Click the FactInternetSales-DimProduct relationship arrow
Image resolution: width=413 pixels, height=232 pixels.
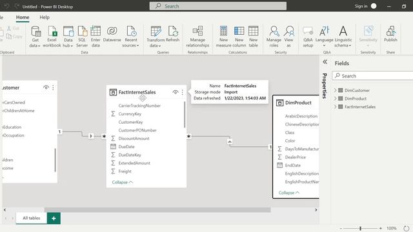[230, 142]
